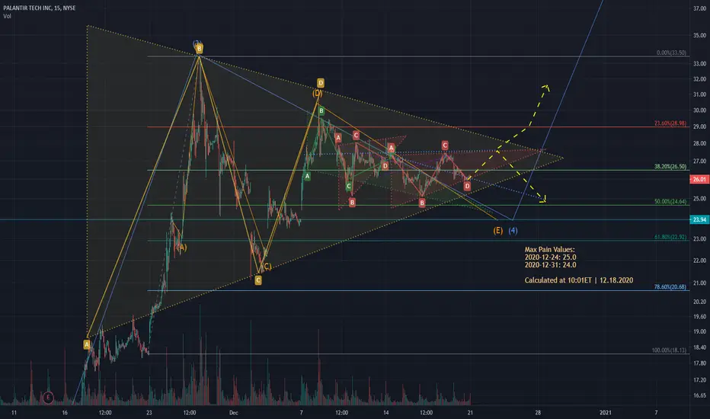The image size is (710, 419).
Task: Click the 23.60%(28.98) Fibonacci label
Action: (x=670, y=123)
